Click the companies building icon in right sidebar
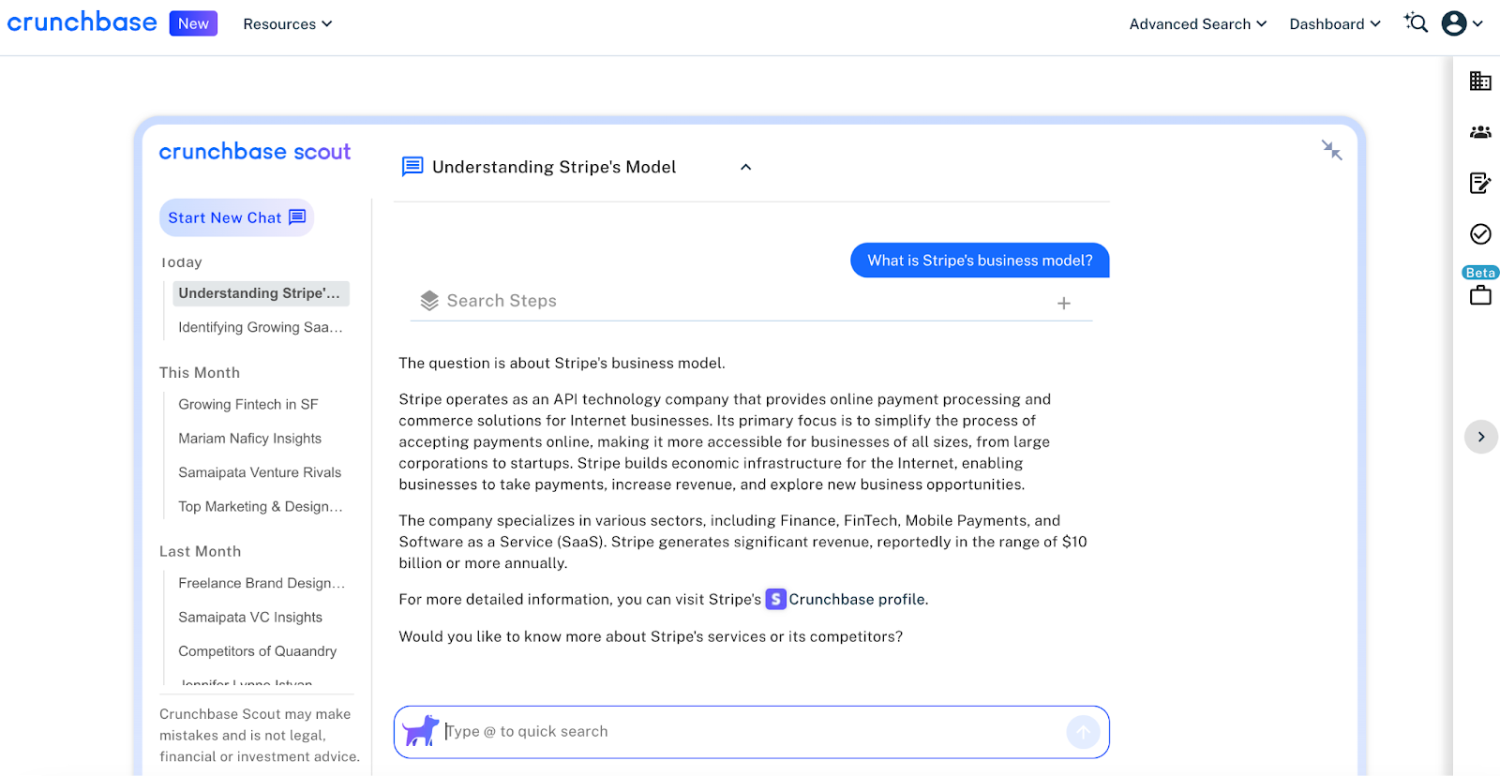The width and height of the screenshot is (1500, 776). click(x=1480, y=82)
